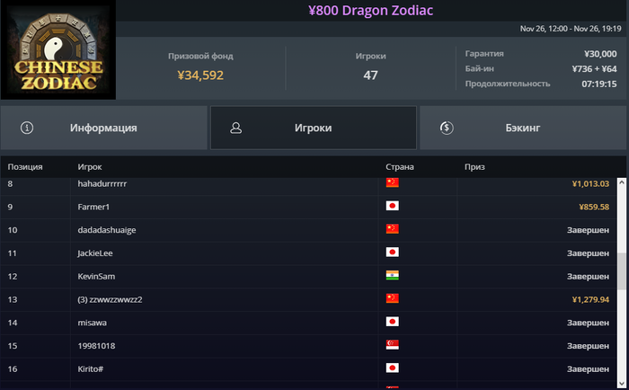Image resolution: width=629 pixels, height=390 pixels.
Task: Click the Japan flag for JackieLee
Action: coord(393,252)
